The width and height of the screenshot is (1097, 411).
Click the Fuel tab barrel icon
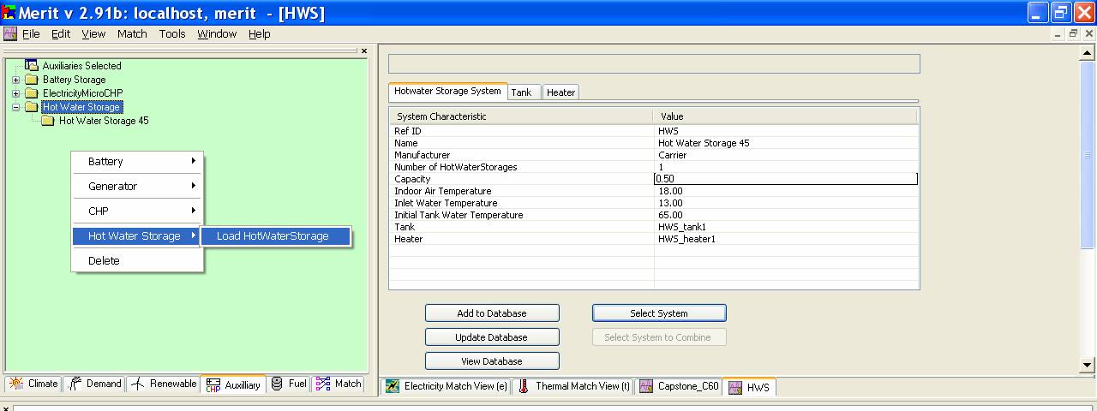coord(277,384)
